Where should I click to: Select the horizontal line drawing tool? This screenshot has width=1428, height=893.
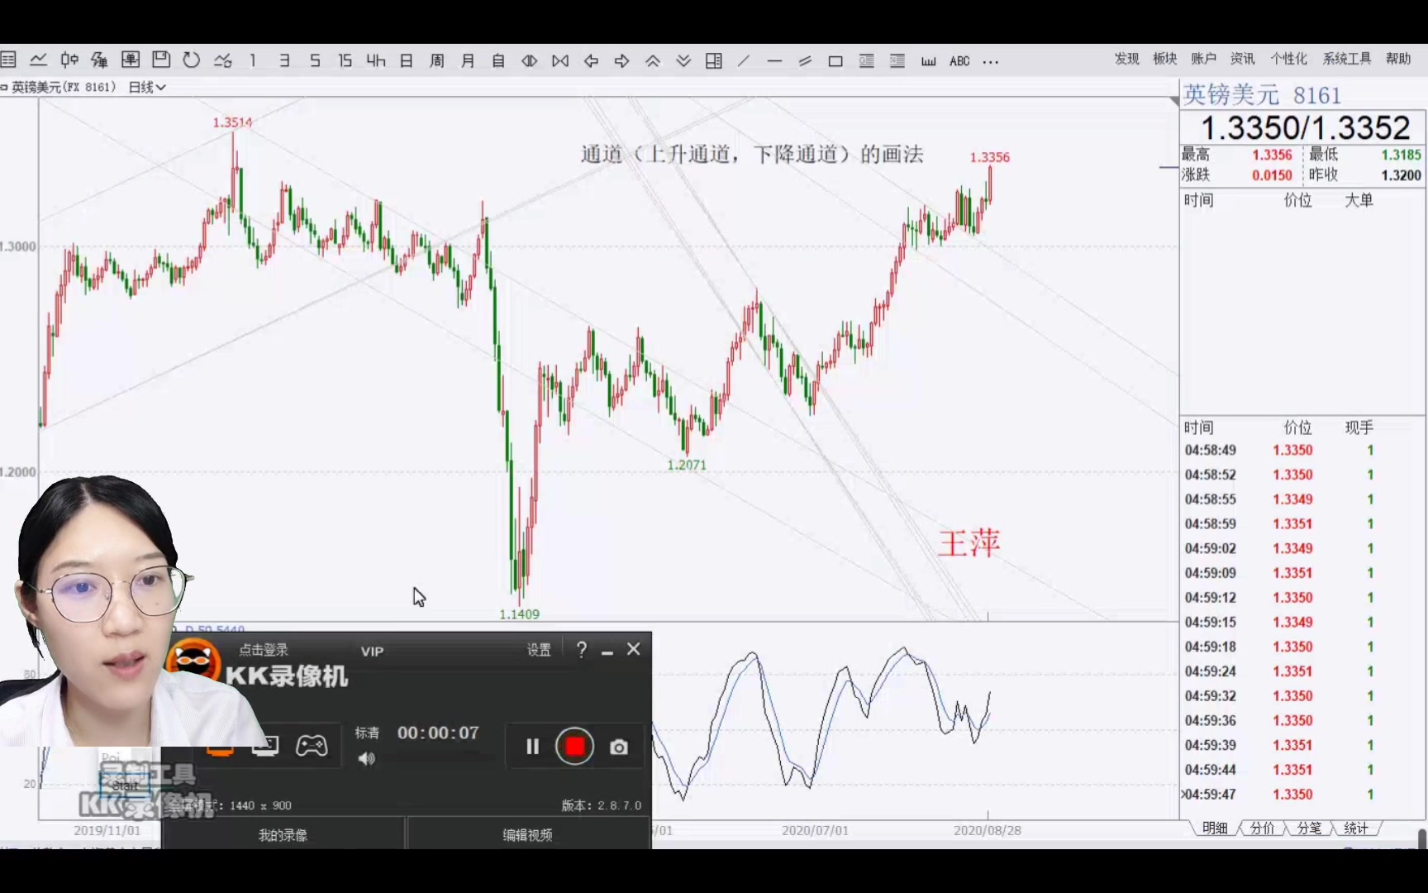(x=774, y=60)
